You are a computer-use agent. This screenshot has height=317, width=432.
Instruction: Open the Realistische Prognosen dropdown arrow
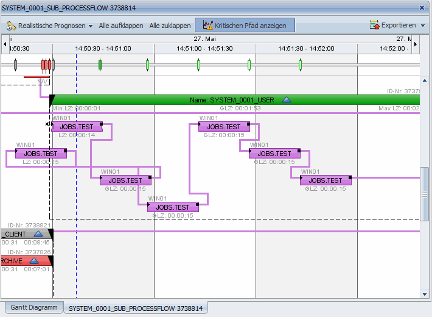click(91, 26)
